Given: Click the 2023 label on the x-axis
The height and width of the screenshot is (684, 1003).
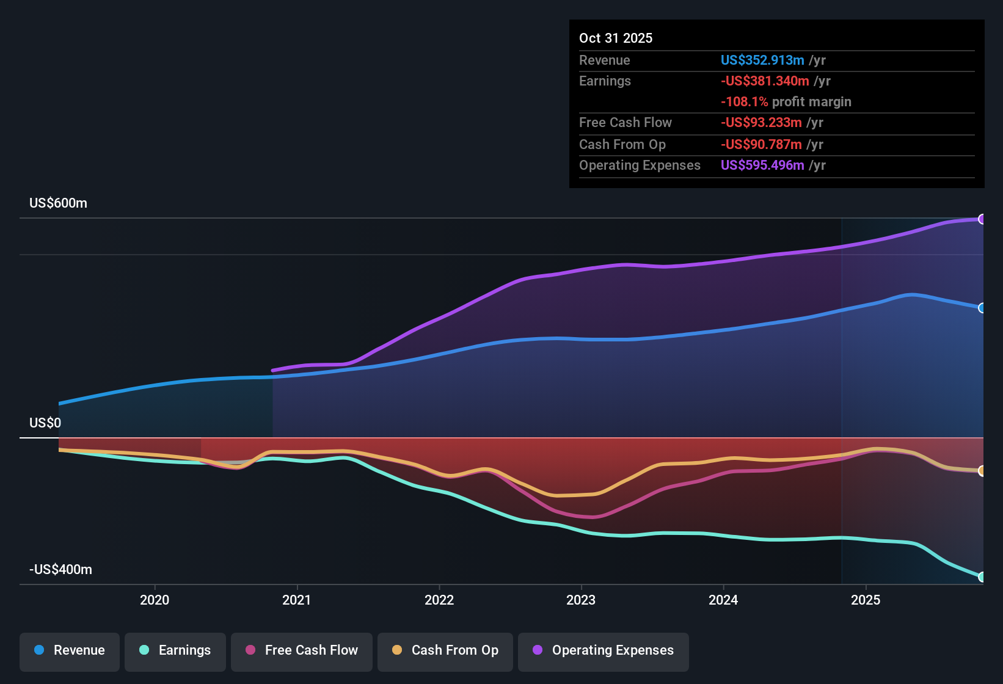Looking at the screenshot, I should coord(582,600).
